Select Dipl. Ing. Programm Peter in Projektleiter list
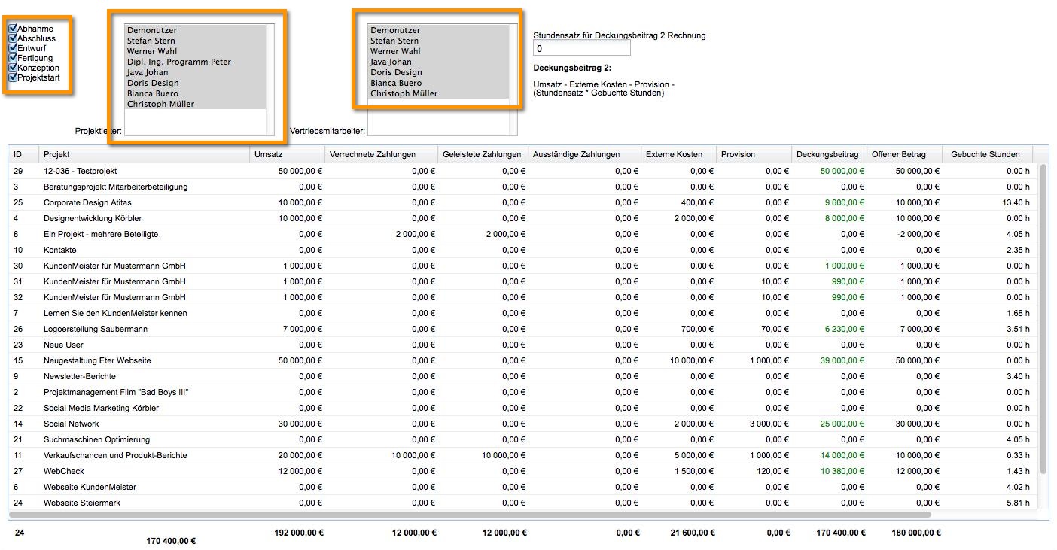 [195, 62]
